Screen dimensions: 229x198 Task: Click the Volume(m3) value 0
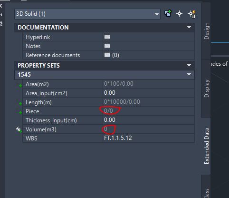tap(105, 129)
